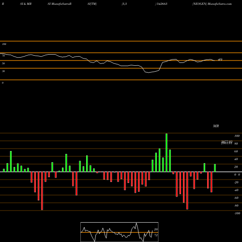Click the MR label above the bar chart
The width and height of the screenshot is (242, 242).
click(216, 126)
